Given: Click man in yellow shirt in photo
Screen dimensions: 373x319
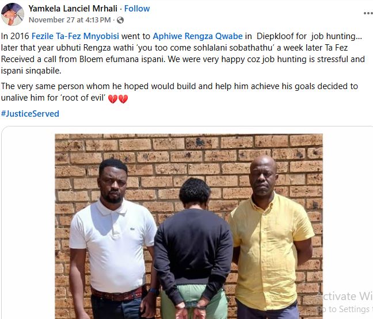Looking at the screenshot, I should click(x=270, y=237).
